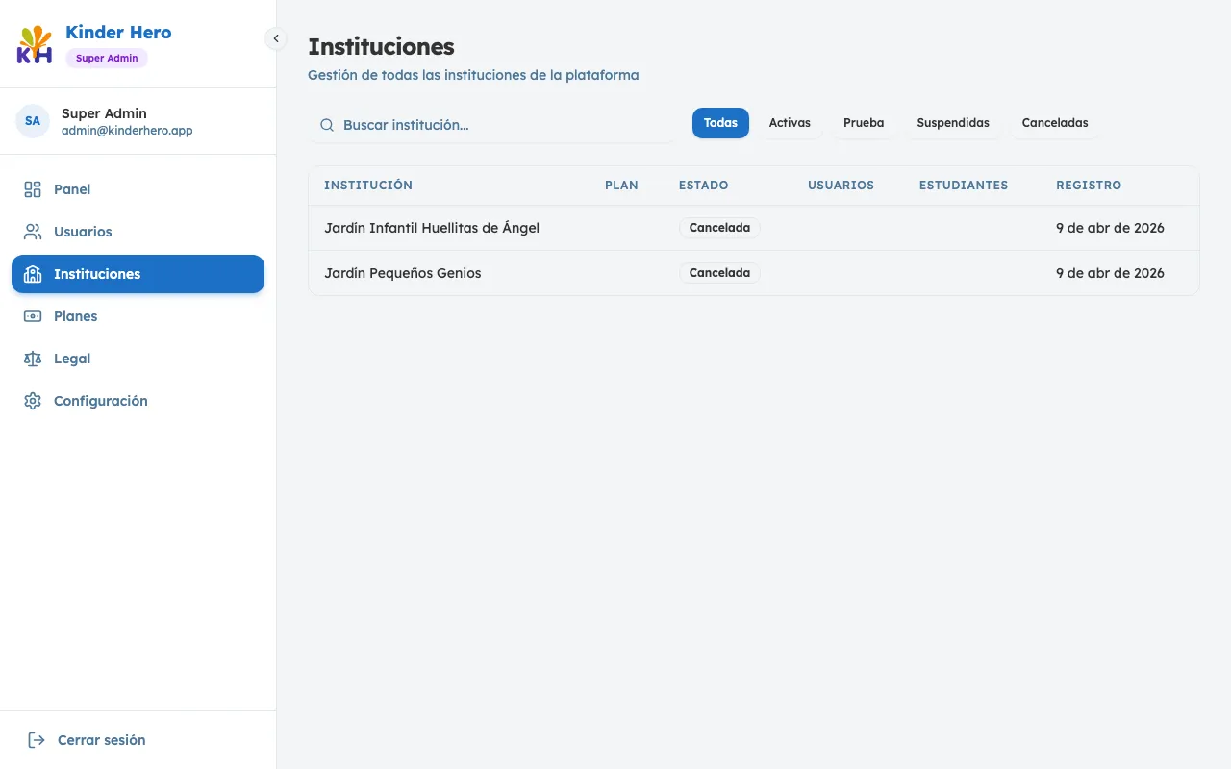Switch to the Suspendidas filter
The width and height of the screenshot is (1231, 769).
[x=953, y=123]
